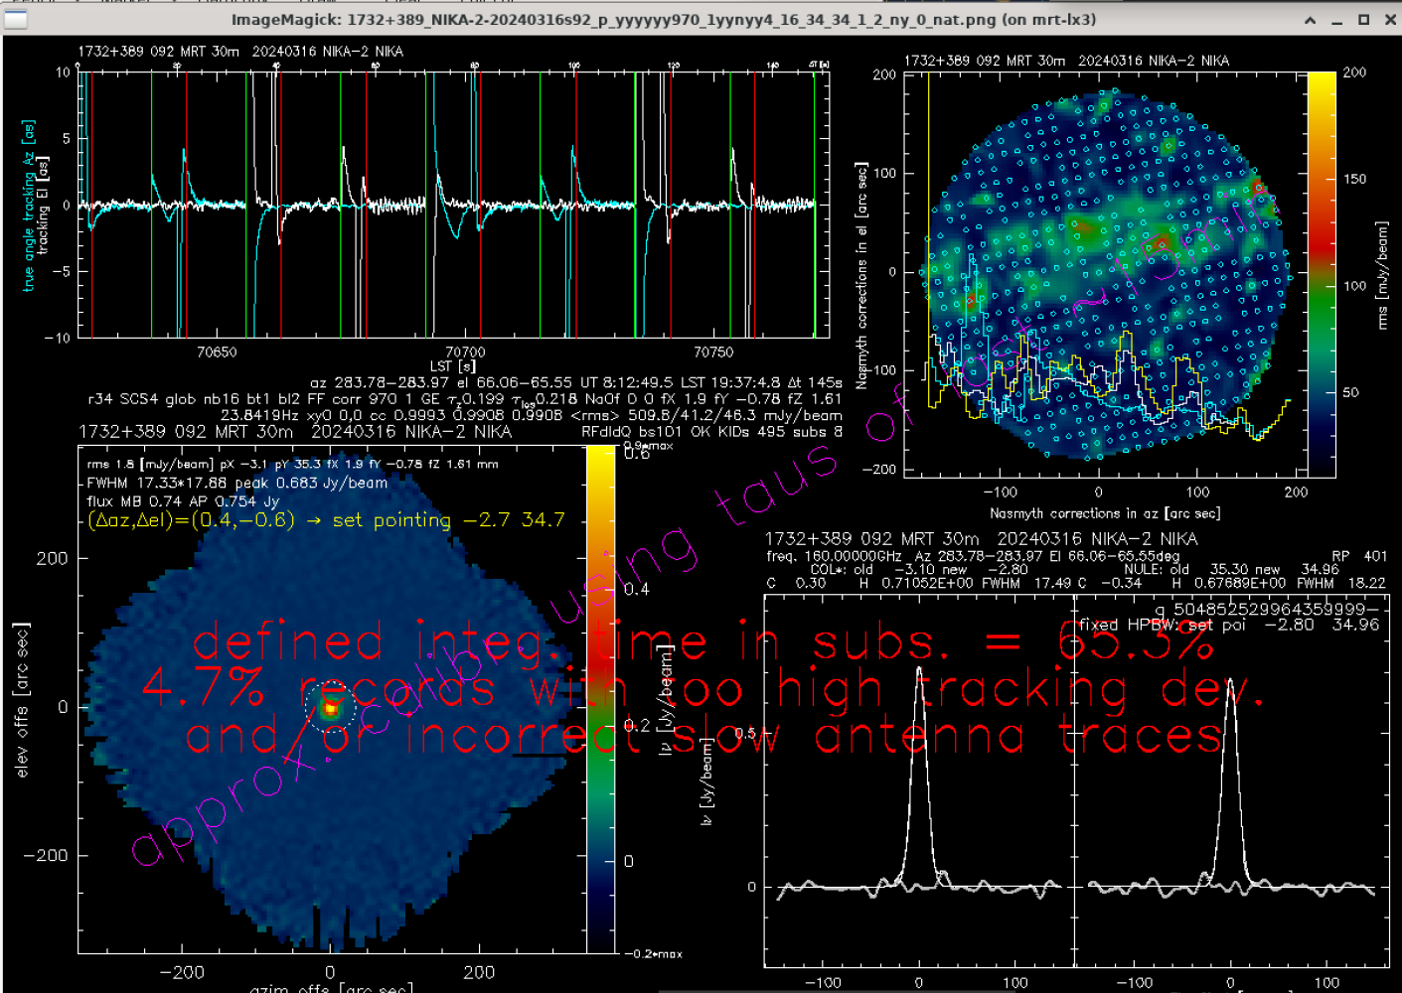Click the ImageMagick filename title text
The image size is (1402, 993).
point(663,20)
